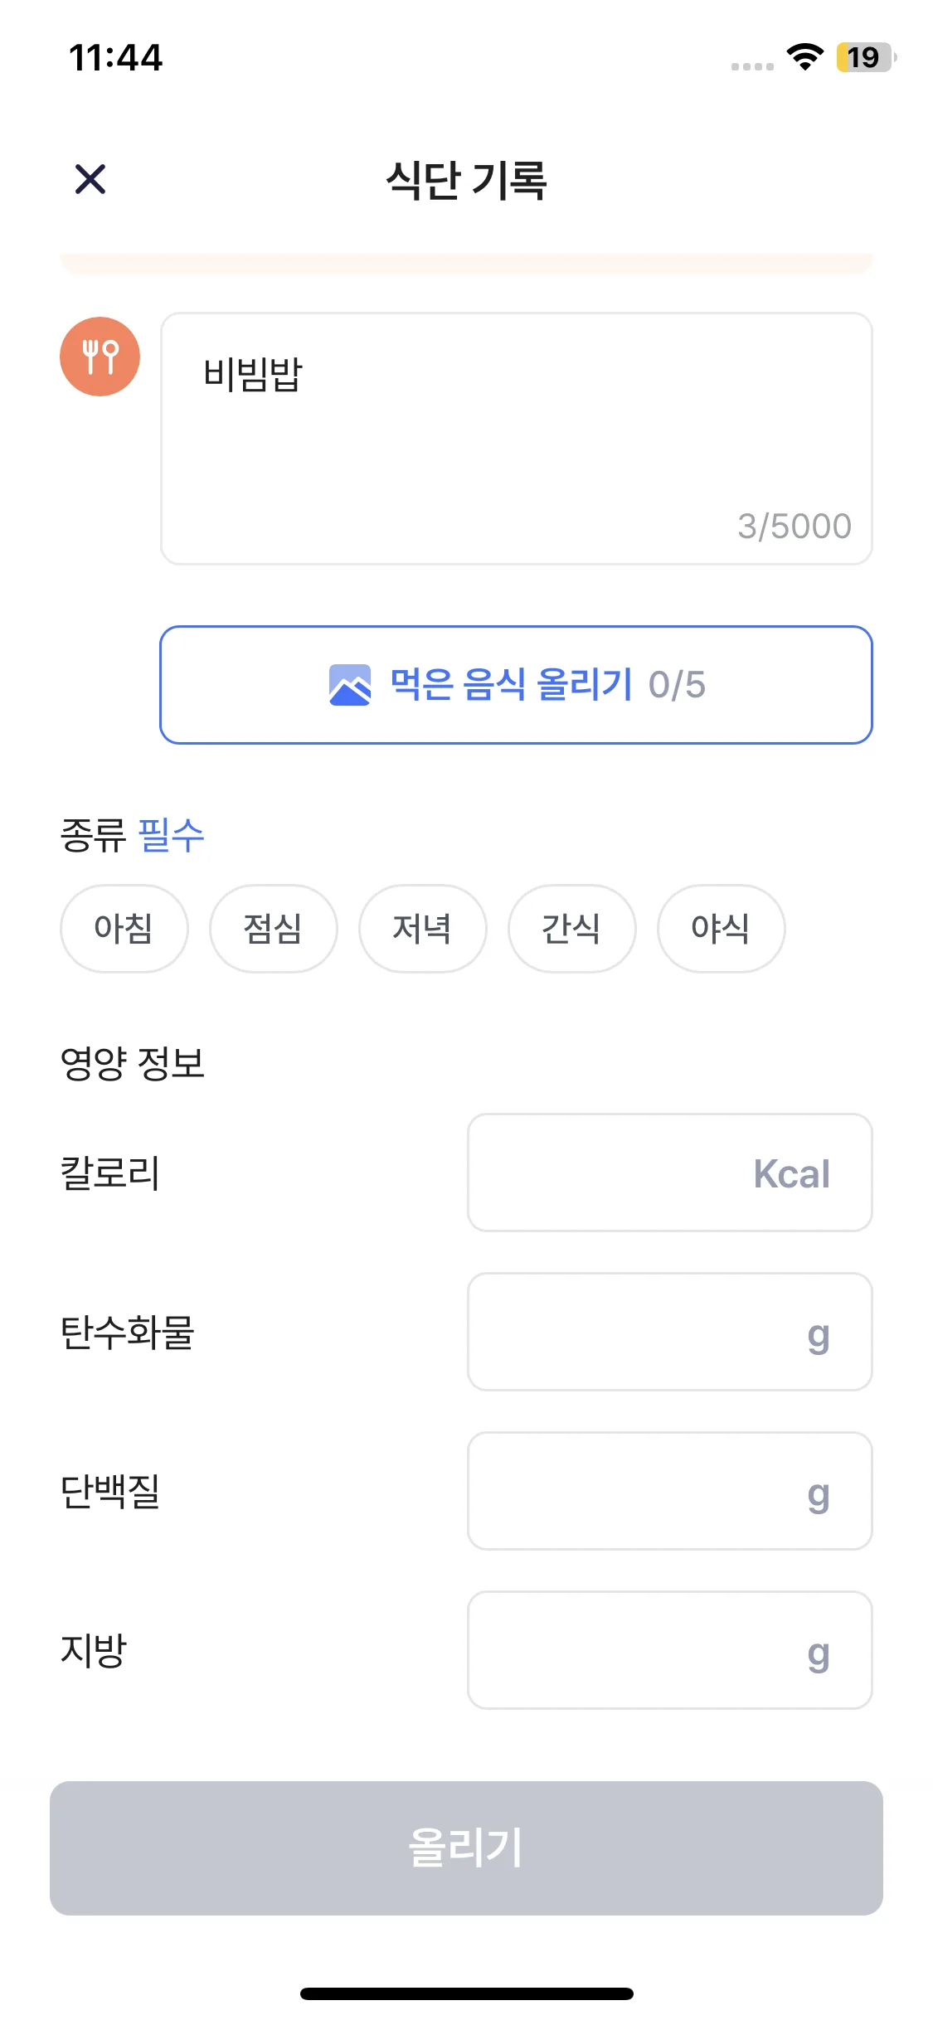Choose 저녁 as meal type
Viewport: 933px width, 2020px height.
point(422,928)
